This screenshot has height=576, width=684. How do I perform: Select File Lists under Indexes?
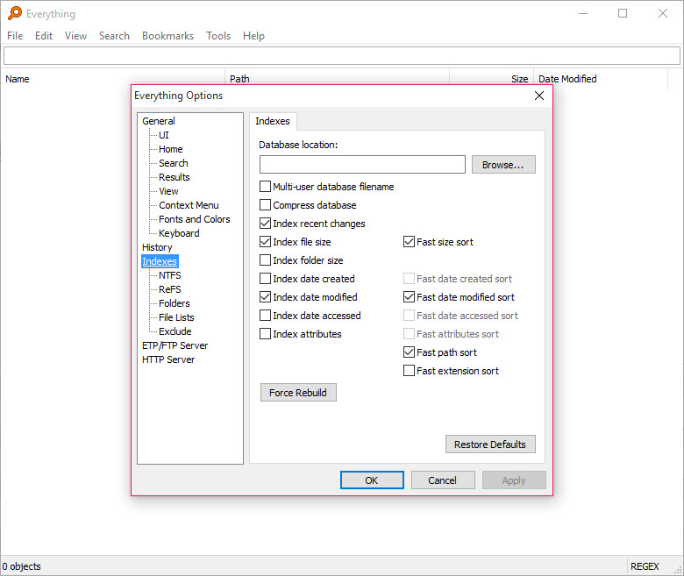click(x=176, y=317)
